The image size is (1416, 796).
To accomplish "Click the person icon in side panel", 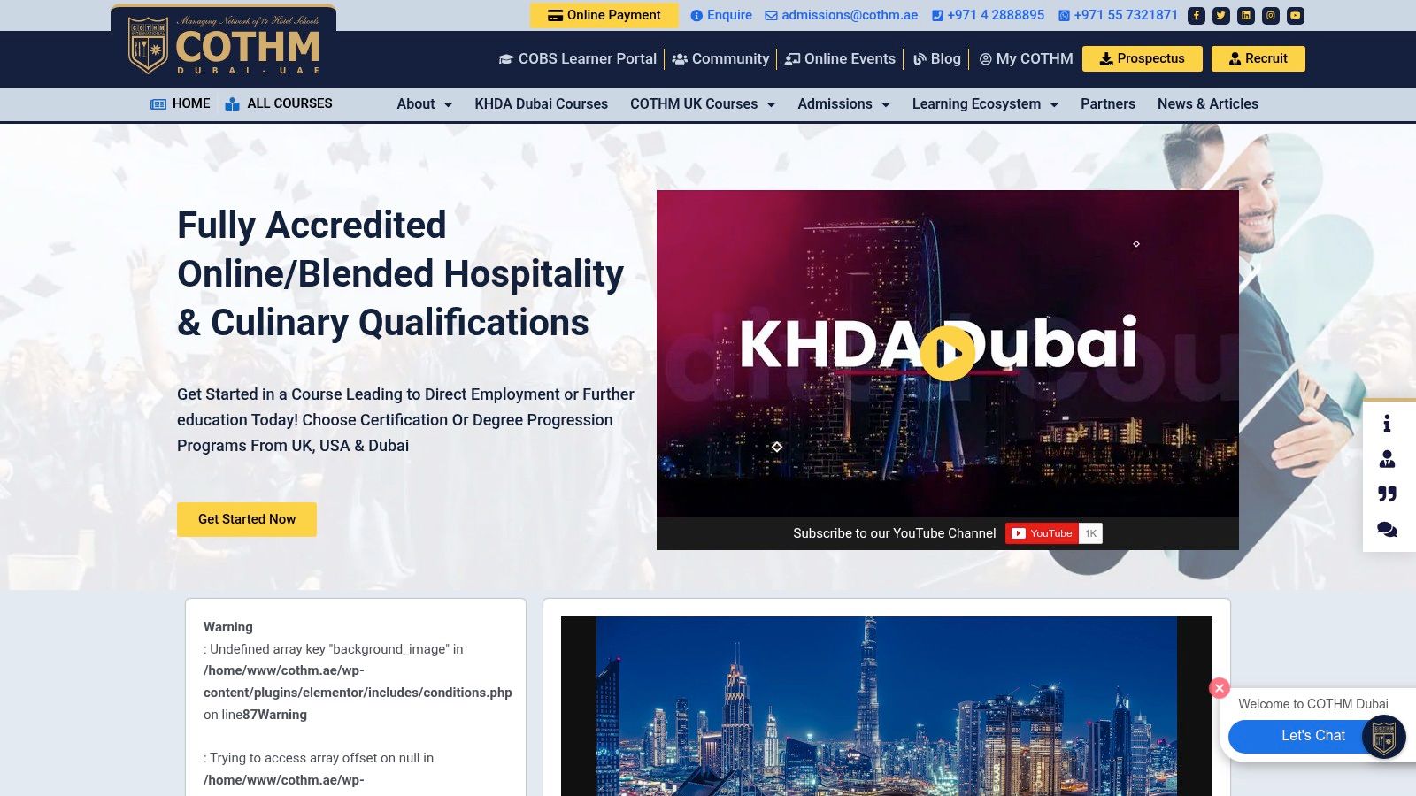I will click(x=1387, y=459).
